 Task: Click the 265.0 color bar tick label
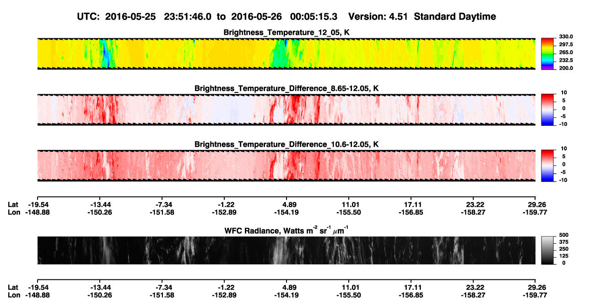point(566,52)
